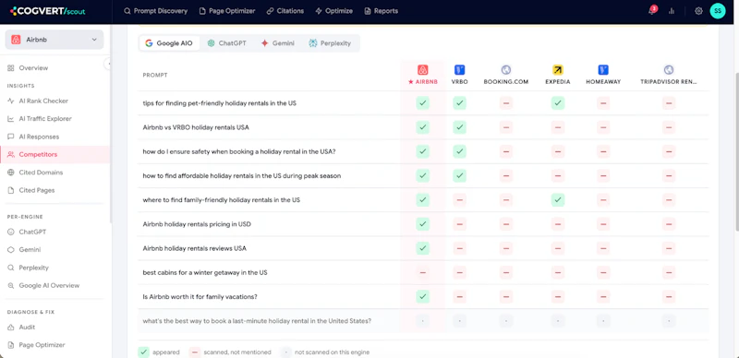739x358 pixels.
Task: Click the 'scanned, not mentioned' legend icon
Action: 195,352
